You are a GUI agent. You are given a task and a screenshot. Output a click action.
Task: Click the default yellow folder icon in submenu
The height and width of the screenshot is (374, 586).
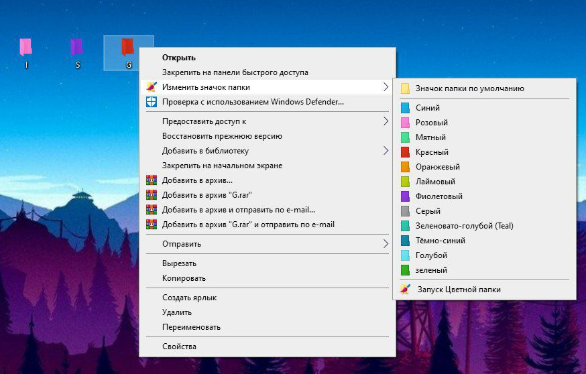[405, 88]
